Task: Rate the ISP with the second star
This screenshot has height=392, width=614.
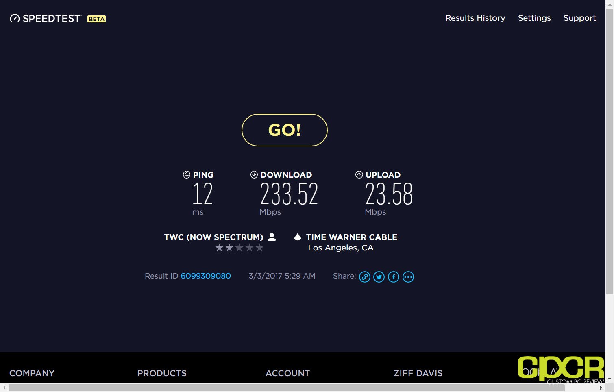Action: point(229,248)
